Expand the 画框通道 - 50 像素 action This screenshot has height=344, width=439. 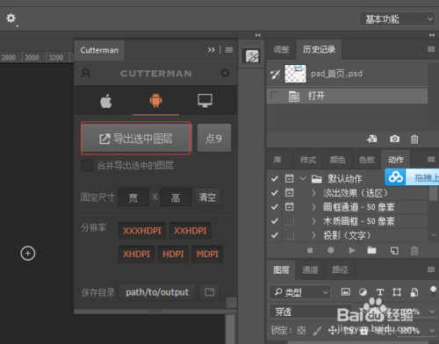point(313,207)
